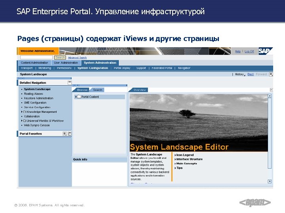The height and width of the screenshot is (213, 285).
Task: Click the Quick Info panel header
Action: coord(99,159)
